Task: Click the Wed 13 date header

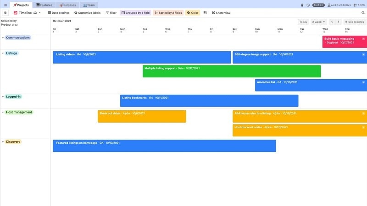Action: (x=325, y=30)
